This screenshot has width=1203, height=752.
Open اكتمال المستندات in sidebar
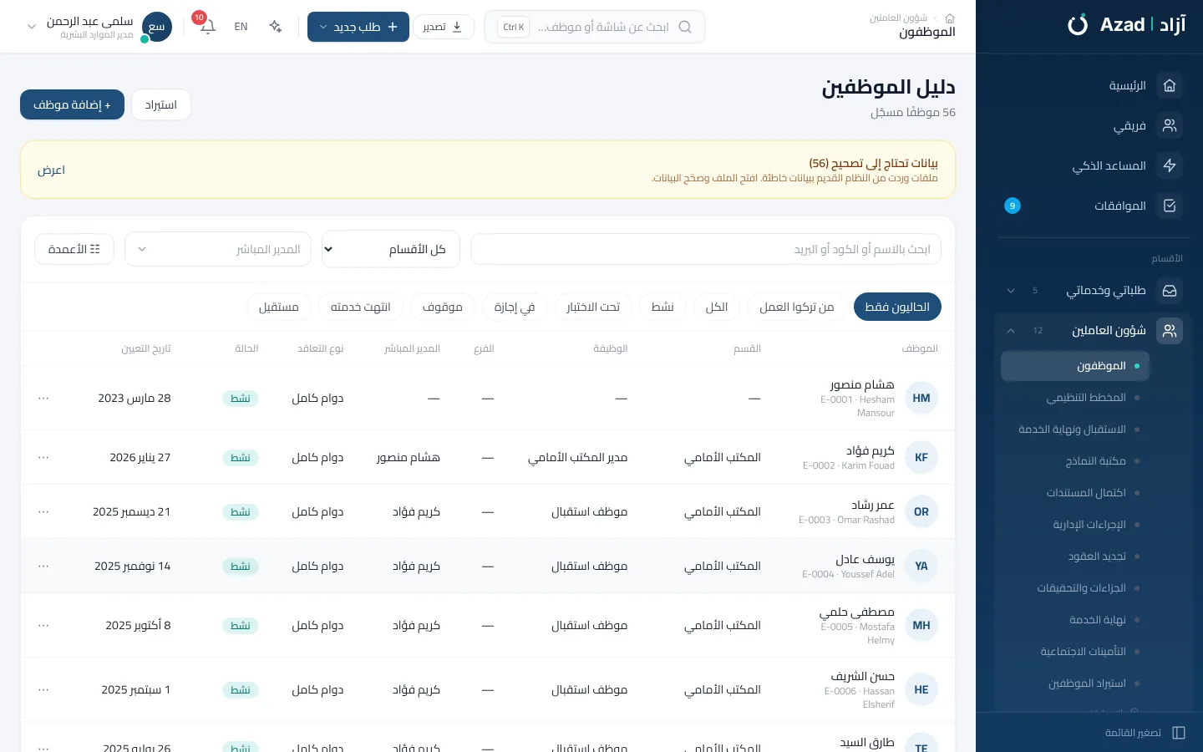[1086, 493]
